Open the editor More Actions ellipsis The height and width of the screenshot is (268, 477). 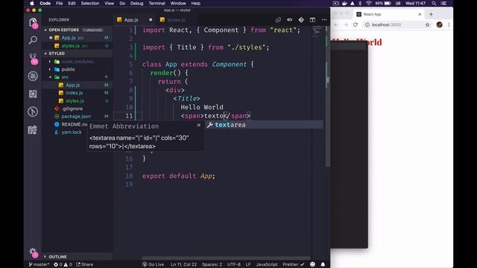point(324,20)
